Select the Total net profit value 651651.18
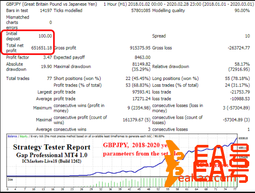This screenshot has width=255, height=193. [42, 48]
